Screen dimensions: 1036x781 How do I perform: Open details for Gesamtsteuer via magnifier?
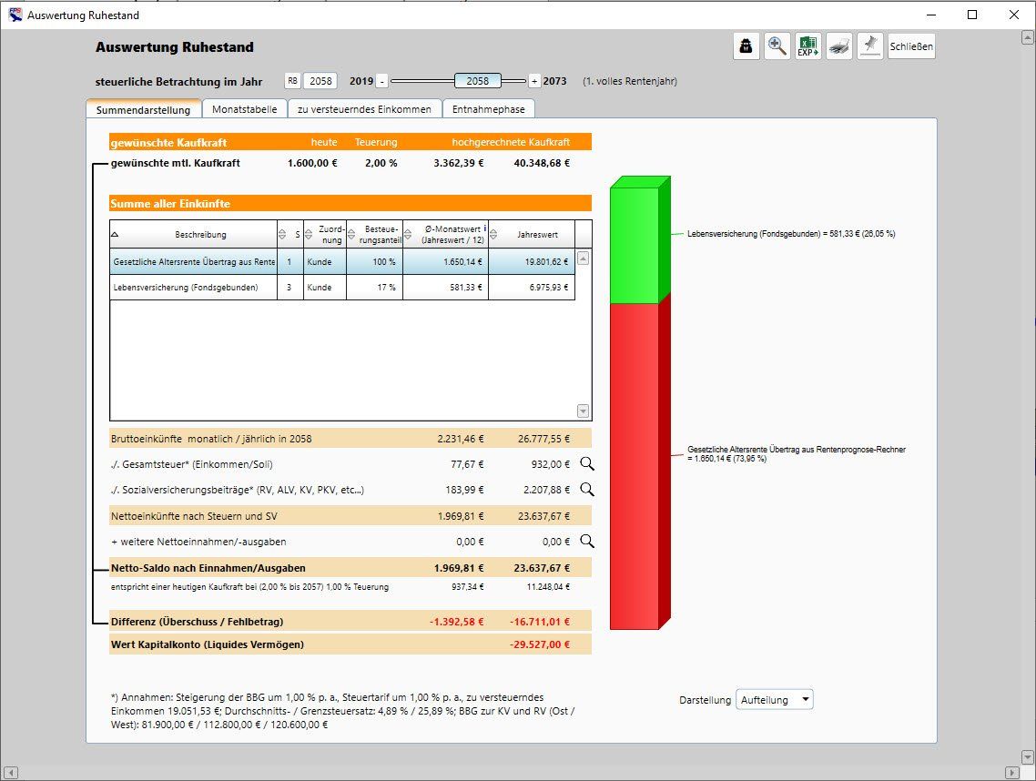click(587, 464)
